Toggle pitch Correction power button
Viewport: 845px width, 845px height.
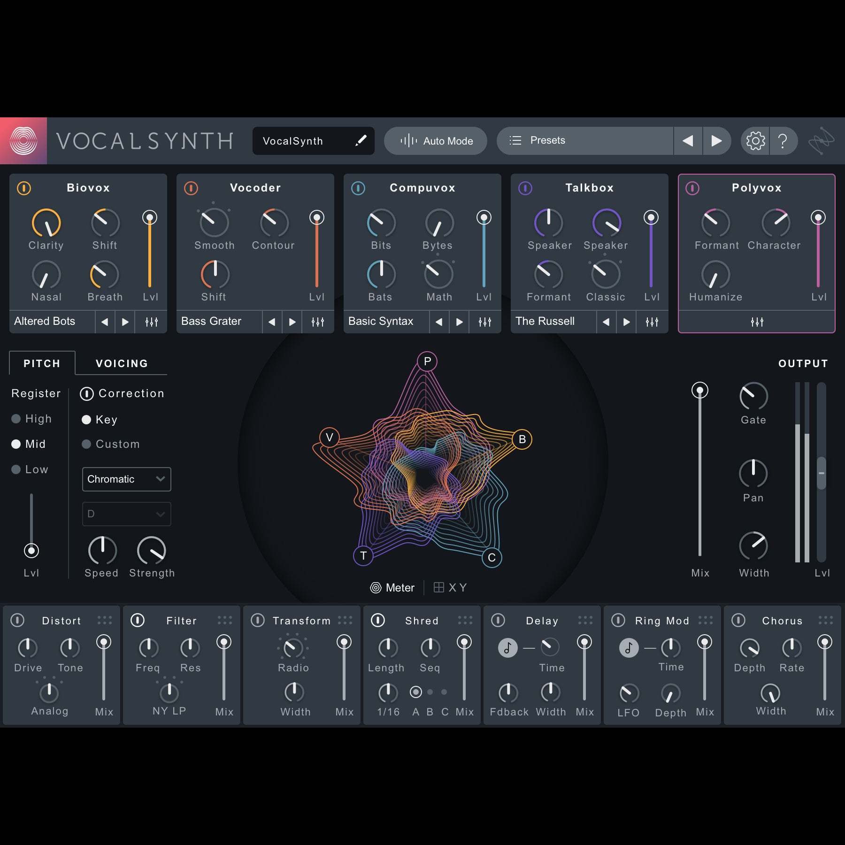pos(87,394)
